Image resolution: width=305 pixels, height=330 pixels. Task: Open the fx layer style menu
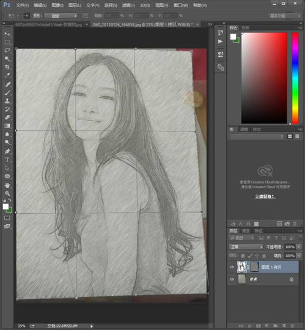pos(249,326)
